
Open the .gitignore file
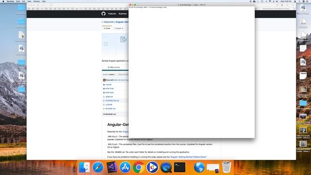tap(109, 97)
